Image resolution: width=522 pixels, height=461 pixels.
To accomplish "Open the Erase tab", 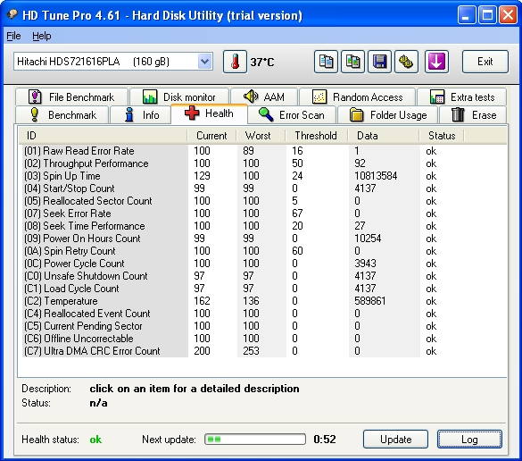I will pyautogui.click(x=473, y=115).
